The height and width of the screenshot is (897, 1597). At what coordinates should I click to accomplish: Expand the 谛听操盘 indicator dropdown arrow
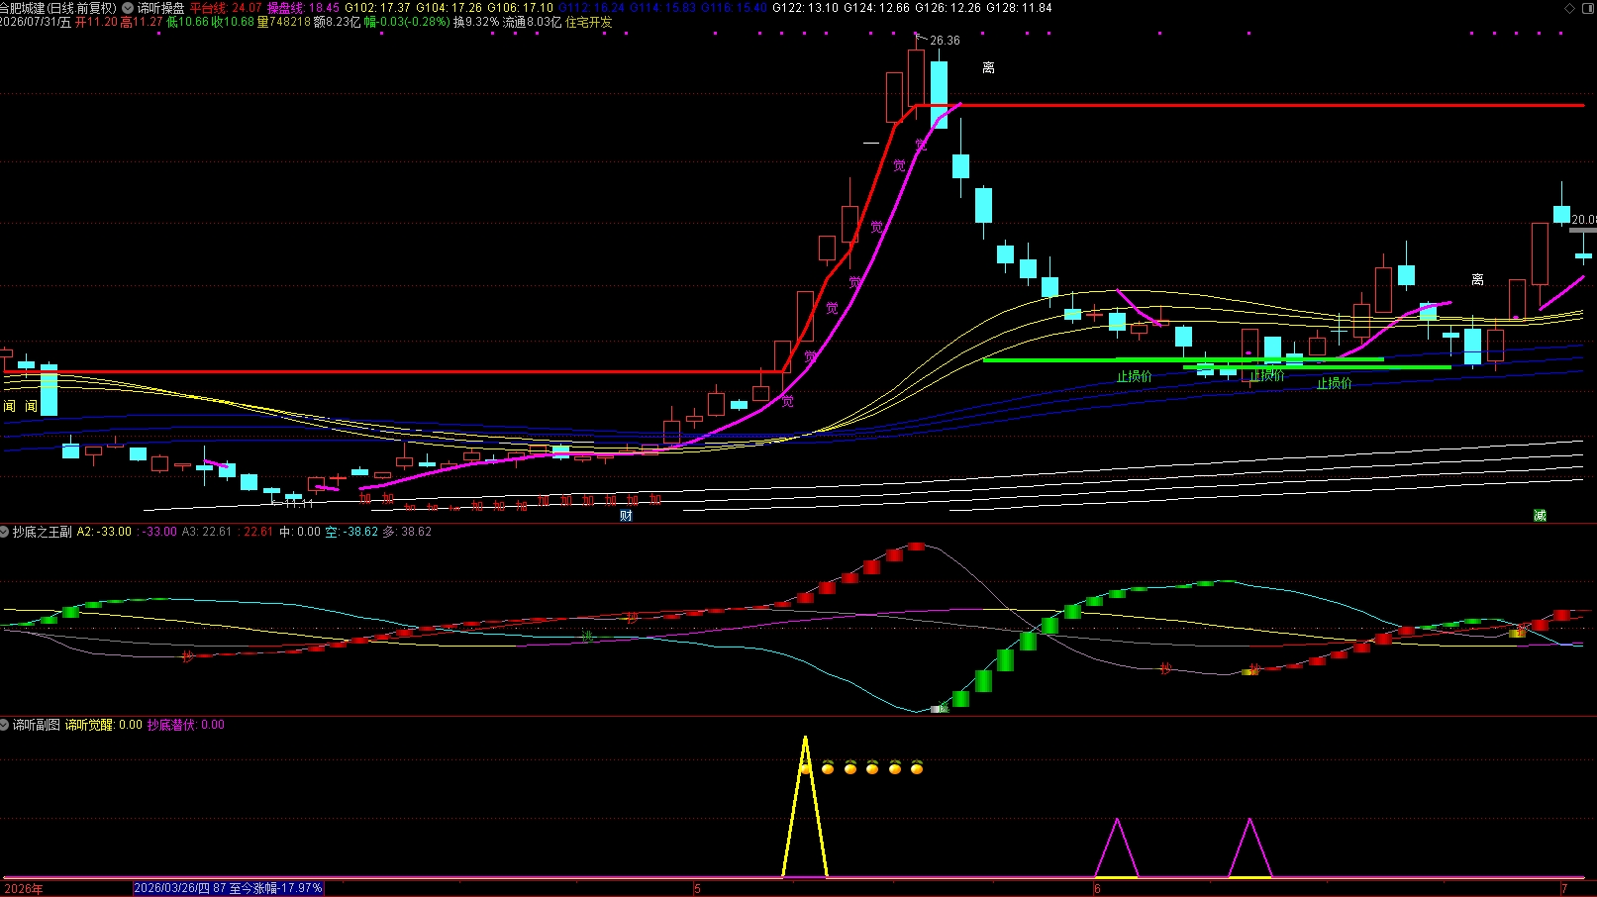tap(128, 8)
